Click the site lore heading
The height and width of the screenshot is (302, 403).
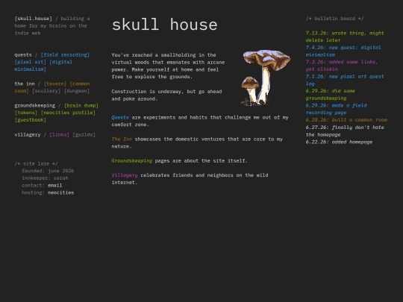[x=37, y=163]
